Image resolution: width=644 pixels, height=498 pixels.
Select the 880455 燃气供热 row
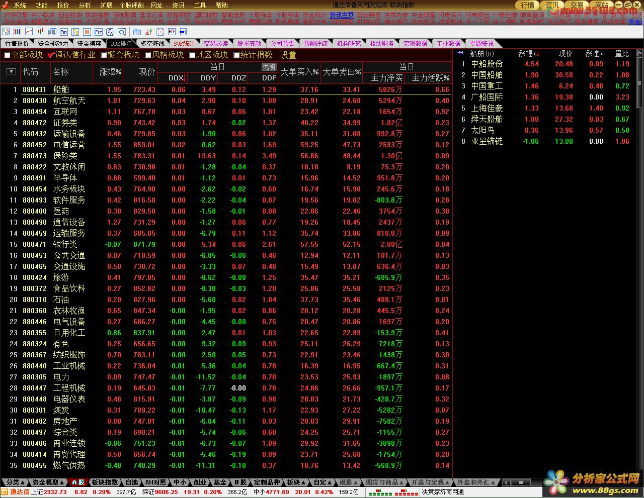[x=226, y=465]
